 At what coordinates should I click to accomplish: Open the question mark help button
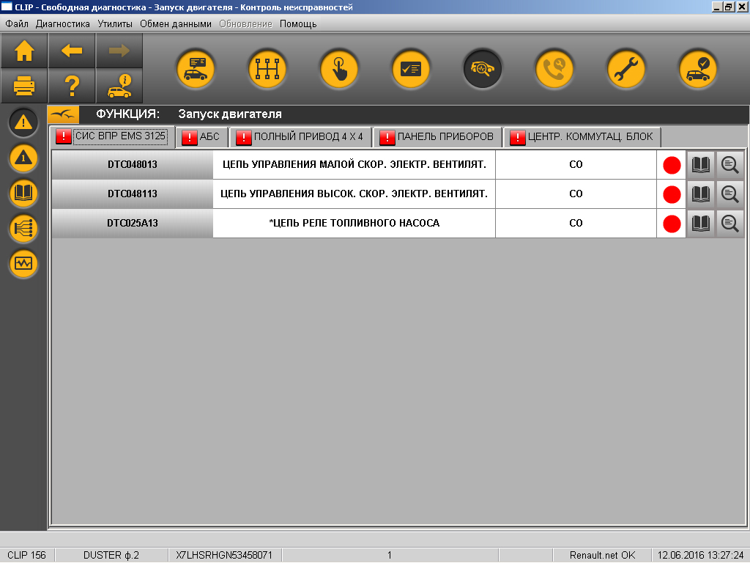72,86
